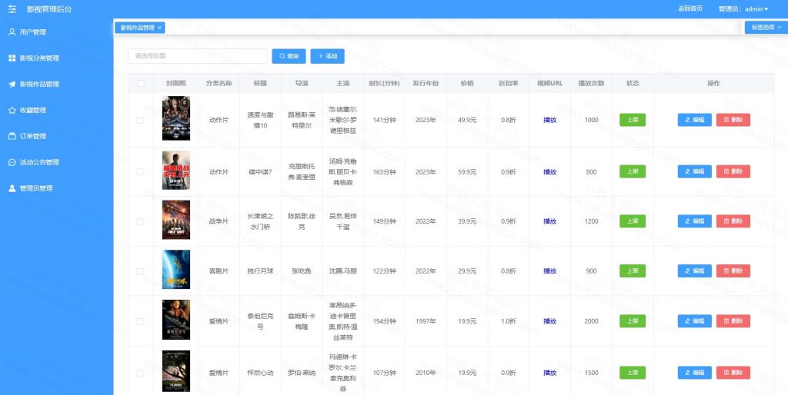Open the 泰坦尼克号 cover thumbnail
This screenshot has height=395, width=788.
[x=176, y=320]
